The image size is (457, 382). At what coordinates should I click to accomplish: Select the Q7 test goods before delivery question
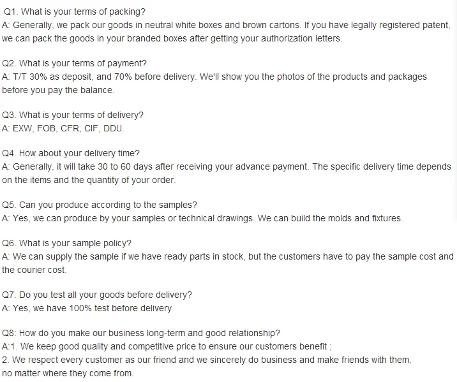point(97,295)
